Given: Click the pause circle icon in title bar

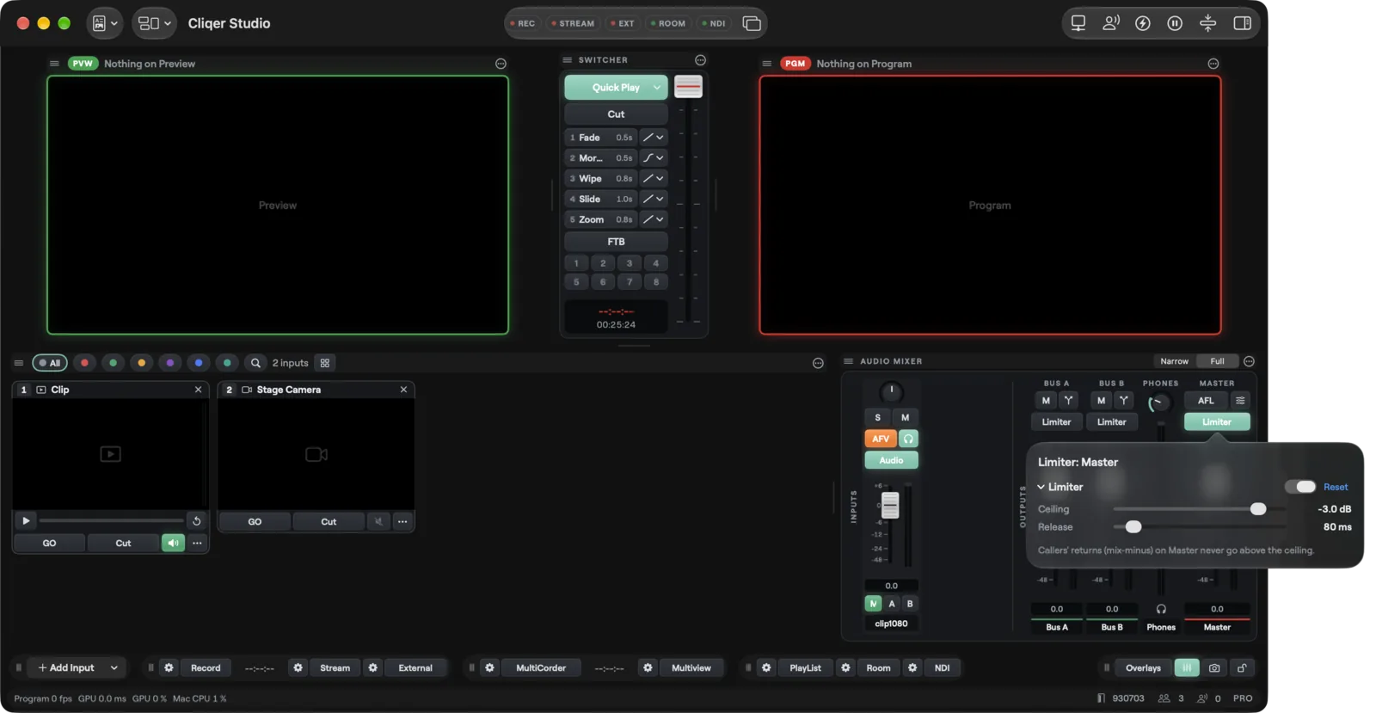Looking at the screenshot, I should (1175, 23).
